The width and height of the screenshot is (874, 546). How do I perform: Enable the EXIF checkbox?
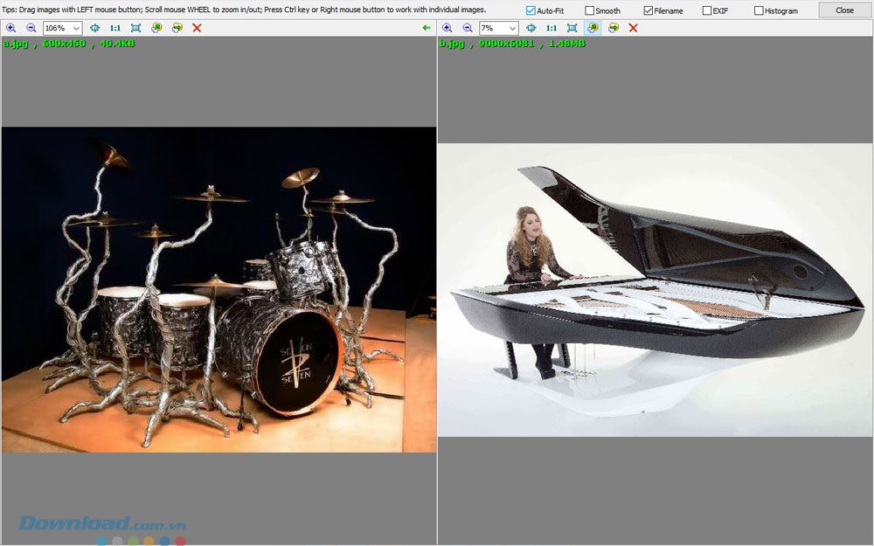pos(707,10)
